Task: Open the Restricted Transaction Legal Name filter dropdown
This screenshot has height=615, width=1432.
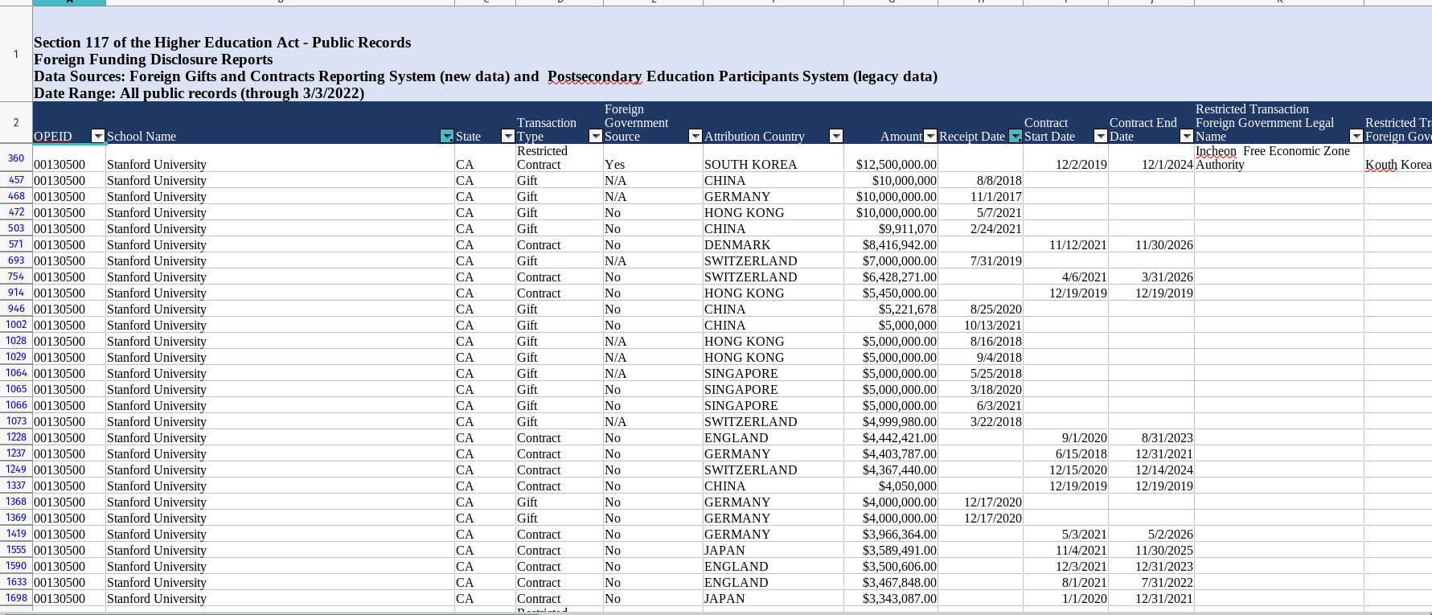Action: tap(1356, 137)
